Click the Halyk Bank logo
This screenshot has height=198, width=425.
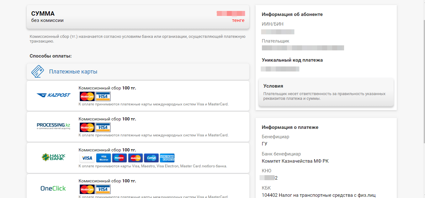click(x=53, y=157)
